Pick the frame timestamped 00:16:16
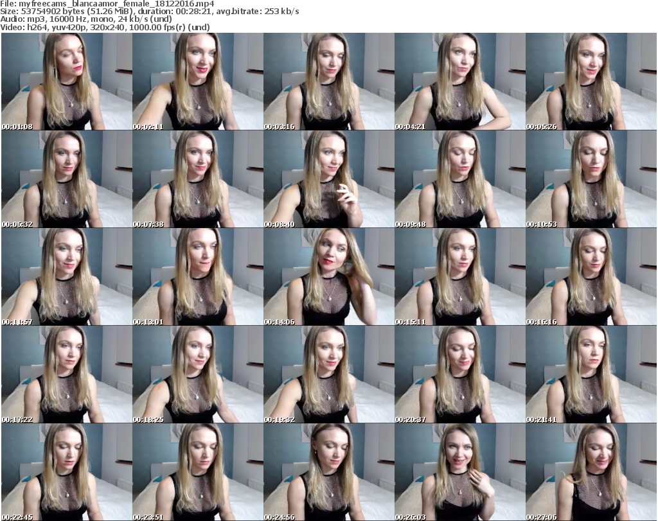 point(591,277)
